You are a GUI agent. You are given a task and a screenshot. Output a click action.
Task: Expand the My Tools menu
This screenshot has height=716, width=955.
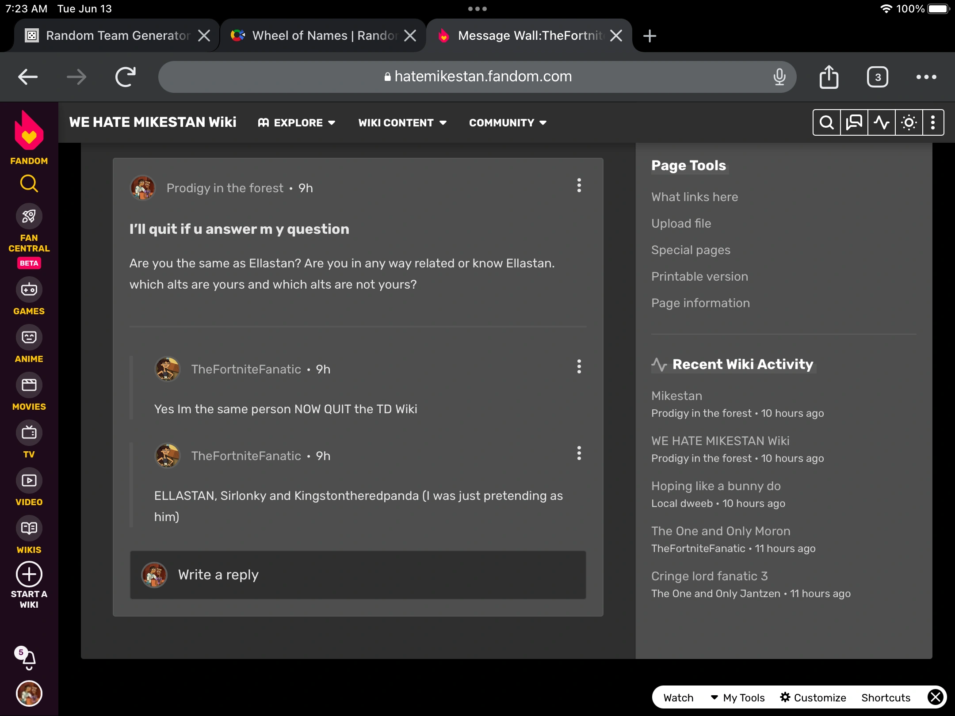pyautogui.click(x=738, y=697)
